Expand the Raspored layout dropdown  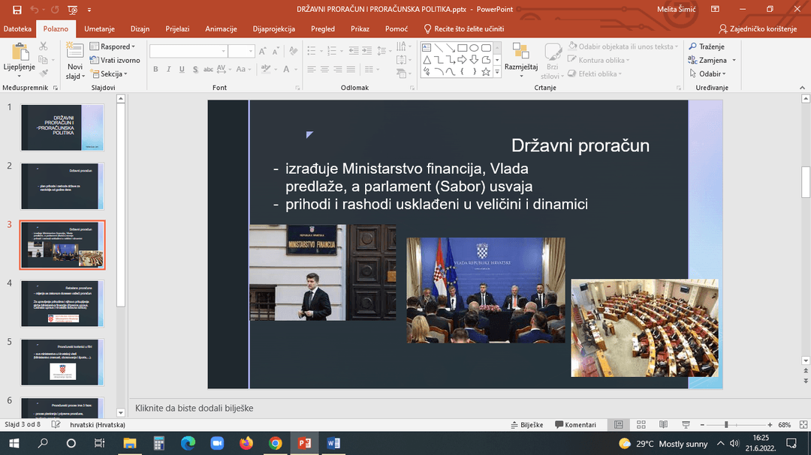(x=114, y=46)
